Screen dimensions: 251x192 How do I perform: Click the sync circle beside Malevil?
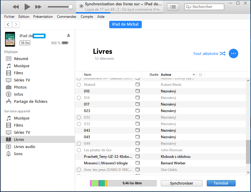[x=79, y=85]
